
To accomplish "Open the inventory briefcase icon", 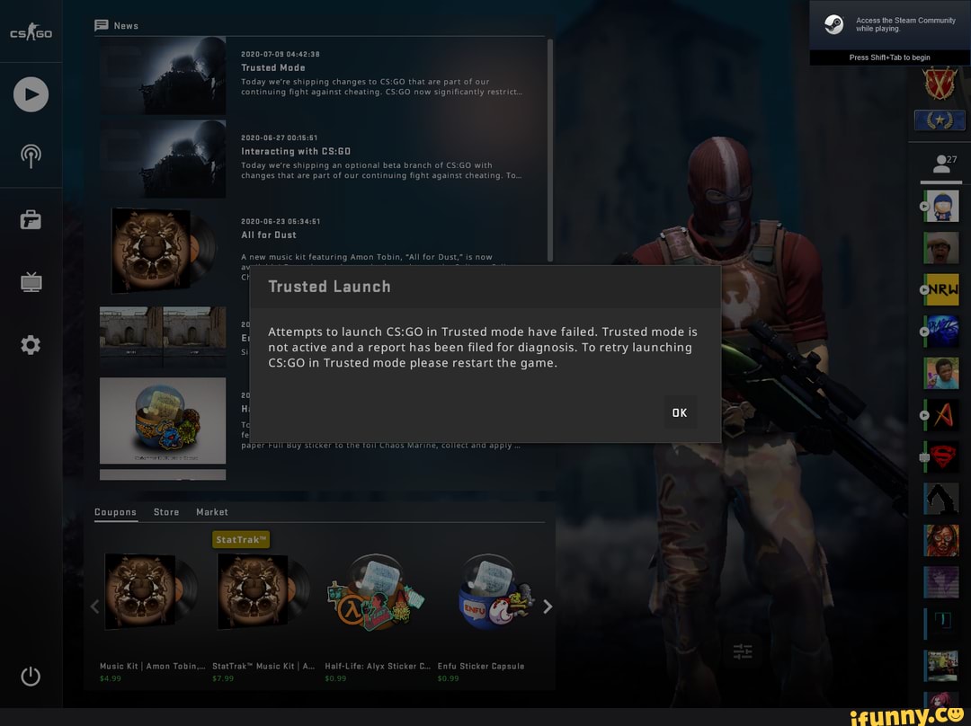I will (x=31, y=220).
